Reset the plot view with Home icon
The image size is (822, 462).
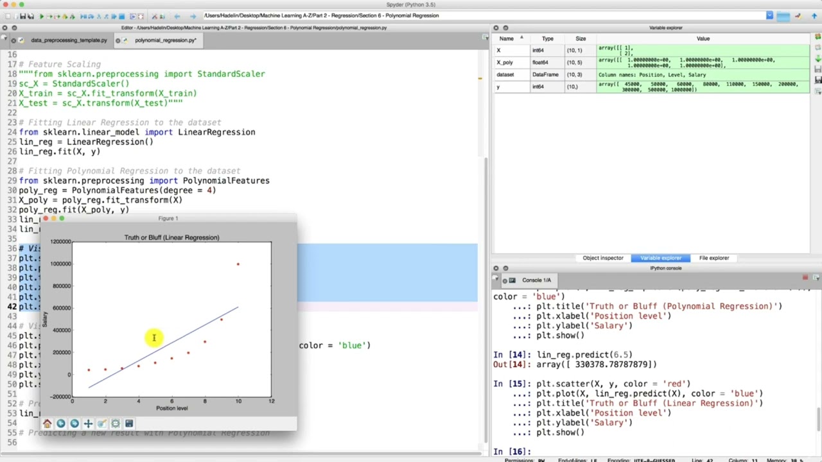click(x=47, y=424)
